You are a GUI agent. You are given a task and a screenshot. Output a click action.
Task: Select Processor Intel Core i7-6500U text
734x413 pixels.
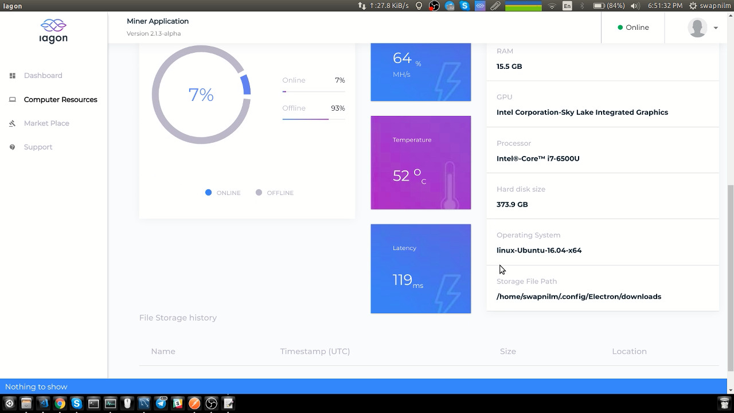click(538, 158)
